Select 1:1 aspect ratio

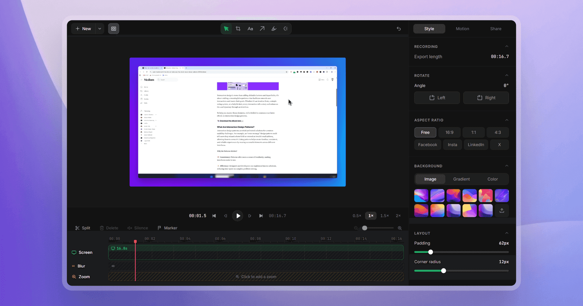(x=474, y=132)
